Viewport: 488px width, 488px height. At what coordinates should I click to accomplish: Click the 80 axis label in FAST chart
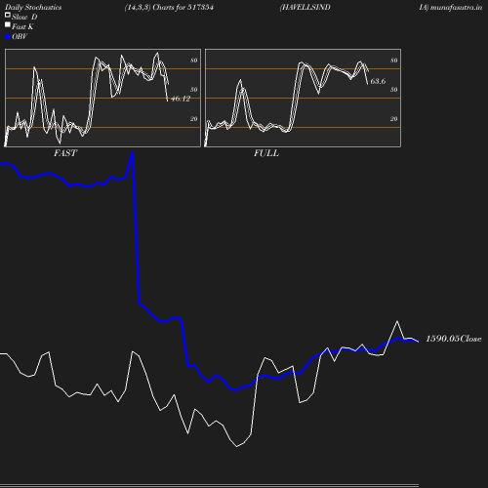coord(193,61)
